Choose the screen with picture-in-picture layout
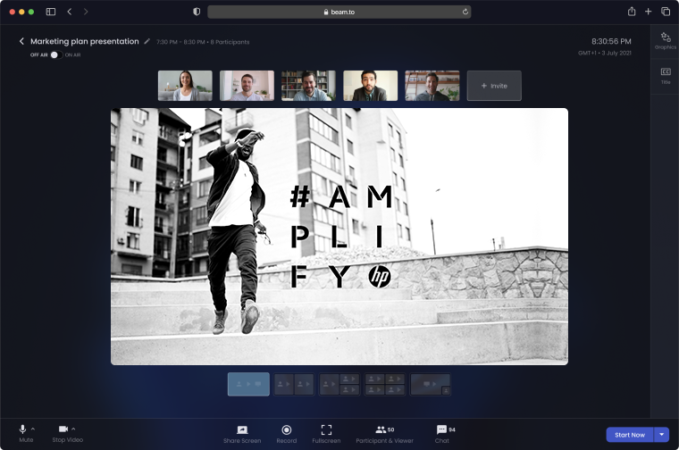The width and height of the screenshot is (679, 450). (x=431, y=384)
